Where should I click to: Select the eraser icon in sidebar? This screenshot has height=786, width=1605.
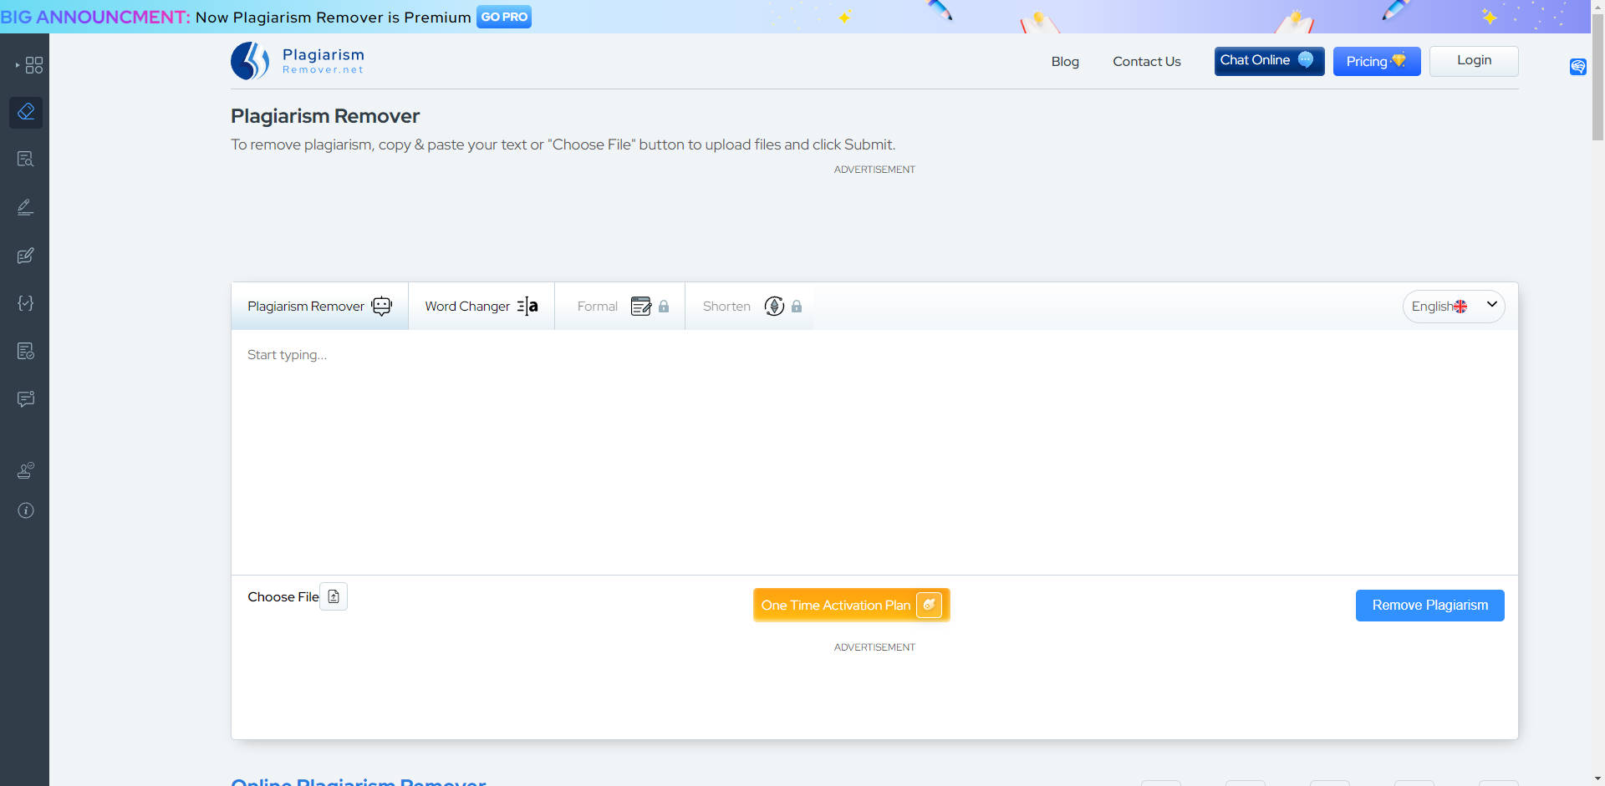(x=26, y=112)
